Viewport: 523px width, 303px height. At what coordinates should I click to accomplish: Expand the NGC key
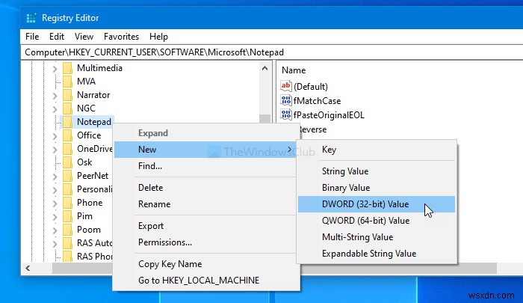click(55, 109)
